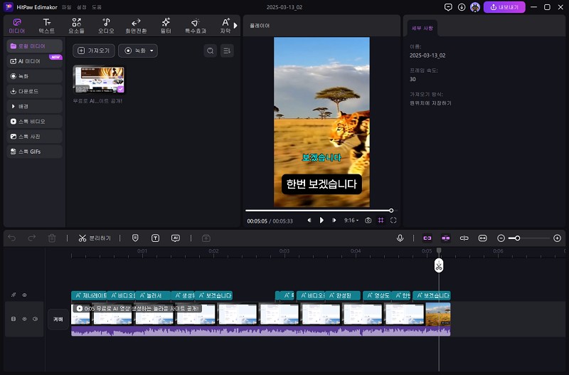Open the 9:16 aspect ratio dropdown
Image resolution: width=569 pixels, height=375 pixels.
tap(351, 221)
